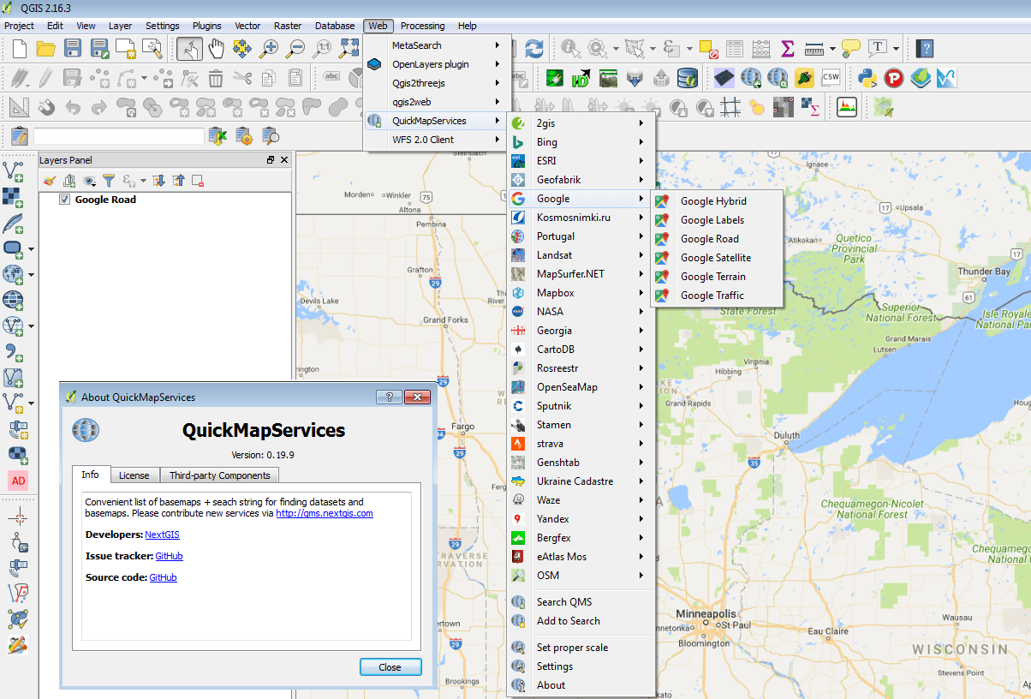Open the Attribute Table icon
This screenshot has width=1031, height=699.
(735, 49)
